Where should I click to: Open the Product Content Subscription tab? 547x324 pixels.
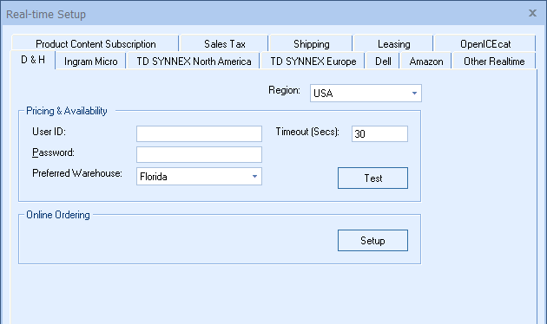pyautogui.click(x=96, y=43)
